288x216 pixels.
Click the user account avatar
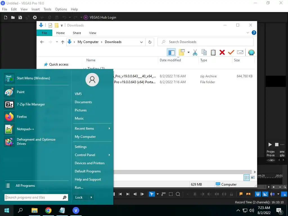point(92,80)
